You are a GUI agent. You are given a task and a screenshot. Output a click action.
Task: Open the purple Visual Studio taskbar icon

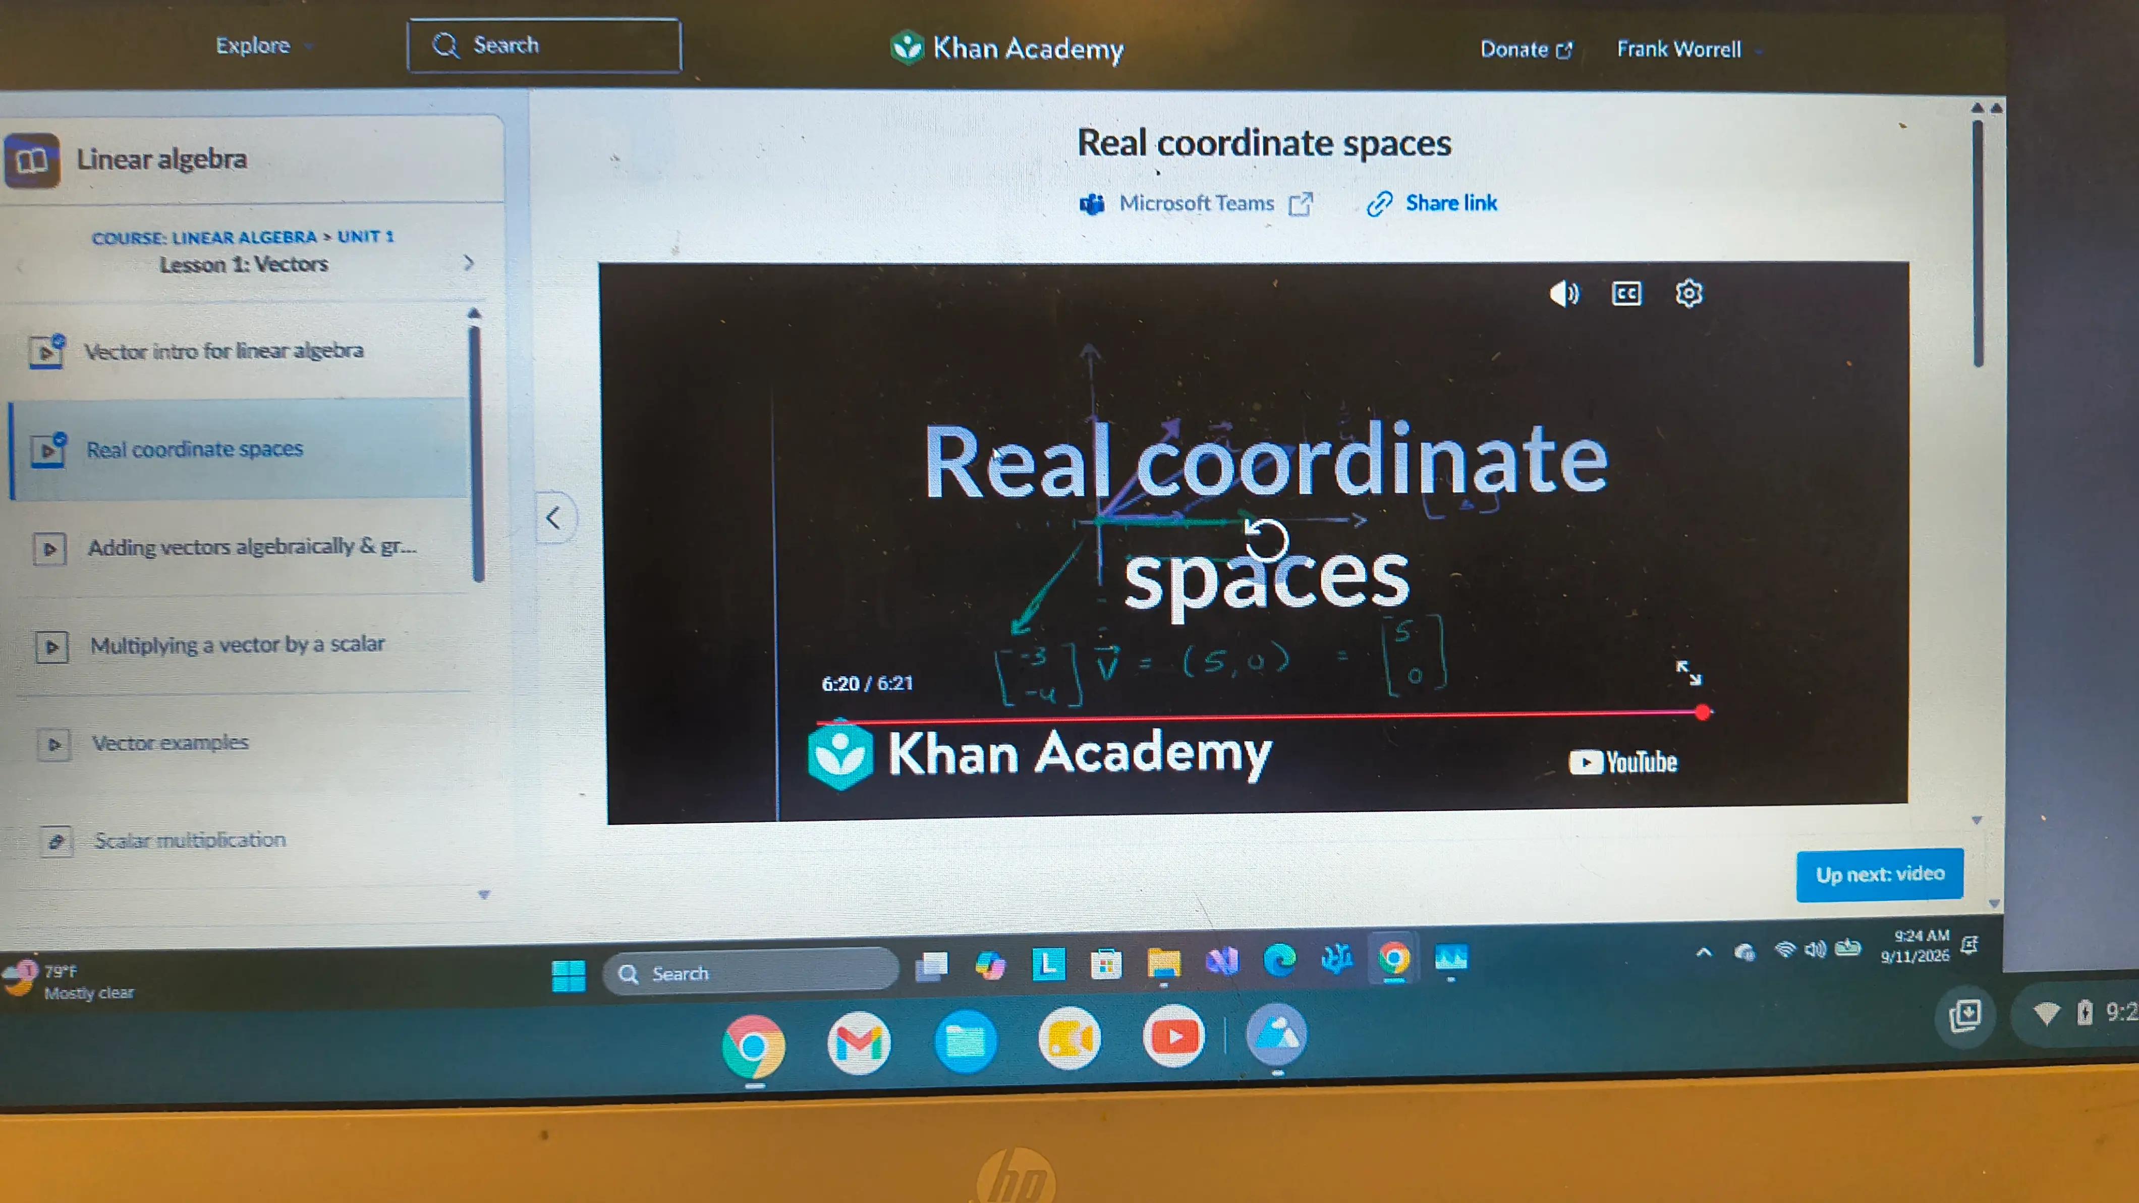tap(1222, 961)
